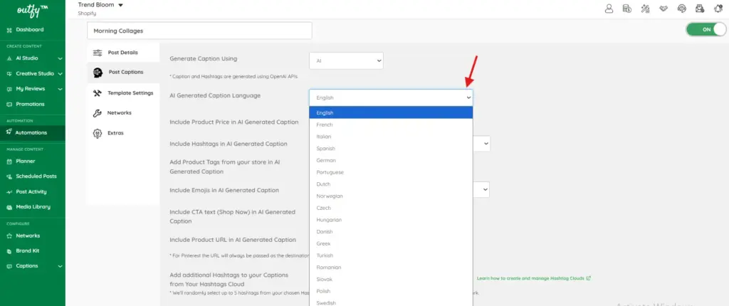
Task: Select Czech in language list
Action: click(391, 208)
